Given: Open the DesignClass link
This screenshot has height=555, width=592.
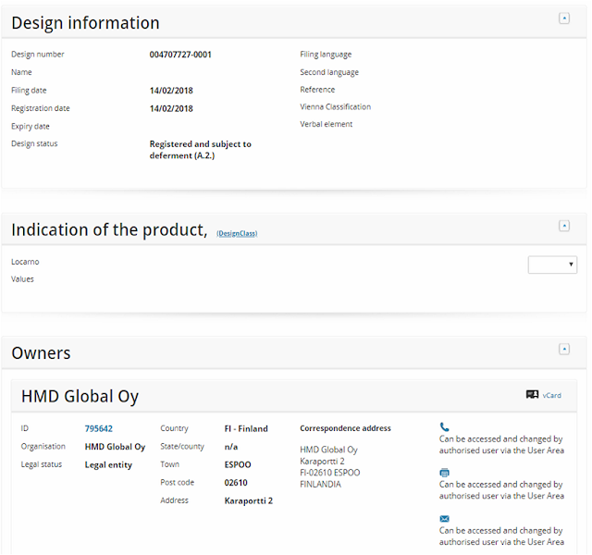Looking at the screenshot, I should (237, 233).
